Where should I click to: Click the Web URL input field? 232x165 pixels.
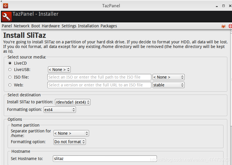[x=99, y=85]
